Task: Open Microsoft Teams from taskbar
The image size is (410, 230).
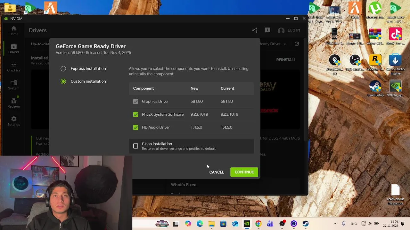Action: (x=270, y=224)
